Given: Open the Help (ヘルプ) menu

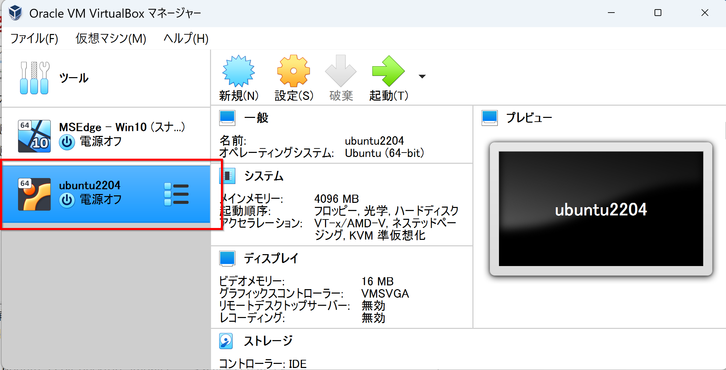Looking at the screenshot, I should [186, 38].
